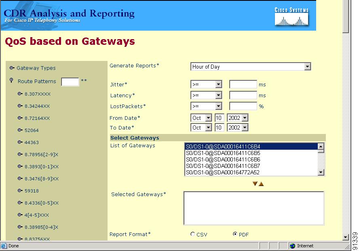359x251 pixels.
Task: Select gateway S0/DS1-0@SDA000164772A52
Action: pyautogui.click(x=251, y=172)
